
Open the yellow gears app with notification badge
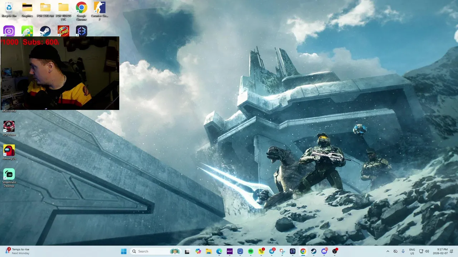pos(262,251)
